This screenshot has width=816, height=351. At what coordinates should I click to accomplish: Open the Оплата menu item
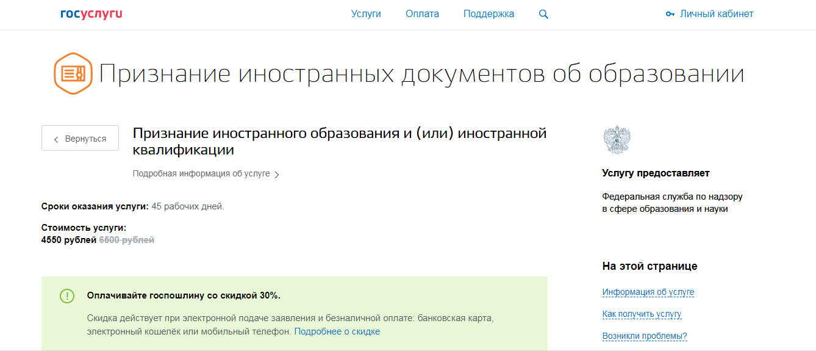pos(422,14)
